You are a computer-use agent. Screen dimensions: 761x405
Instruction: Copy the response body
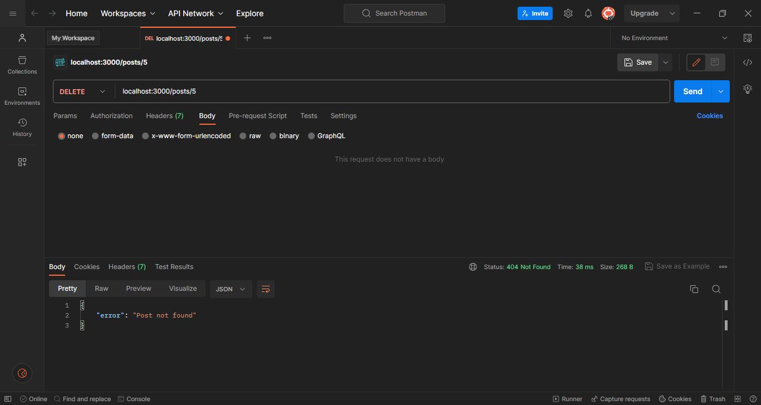694,289
